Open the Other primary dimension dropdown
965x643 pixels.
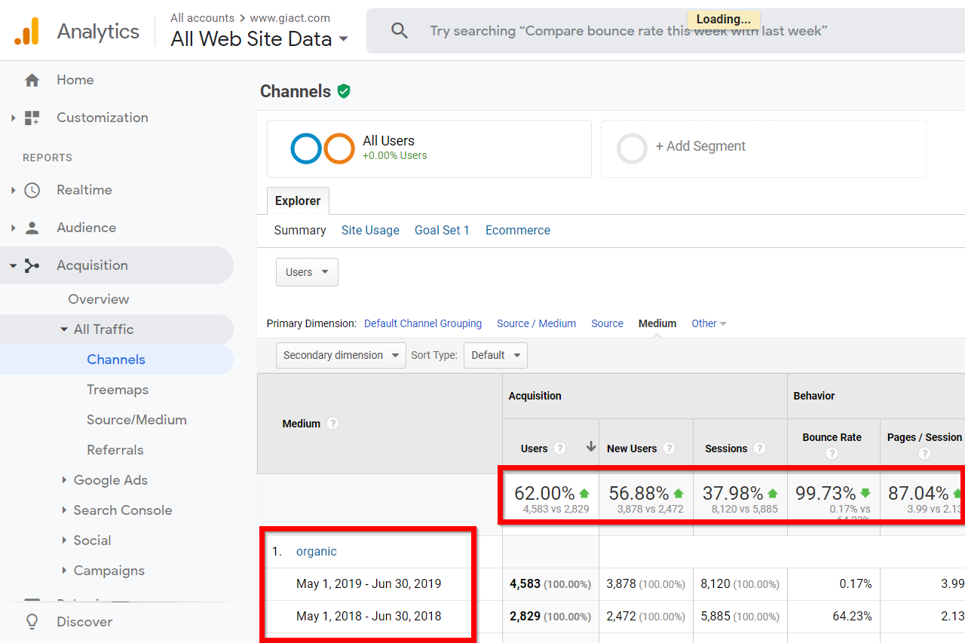tap(709, 323)
